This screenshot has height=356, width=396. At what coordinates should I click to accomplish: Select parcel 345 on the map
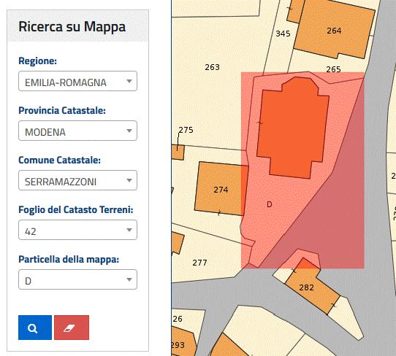pyautogui.click(x=283, y=34)
